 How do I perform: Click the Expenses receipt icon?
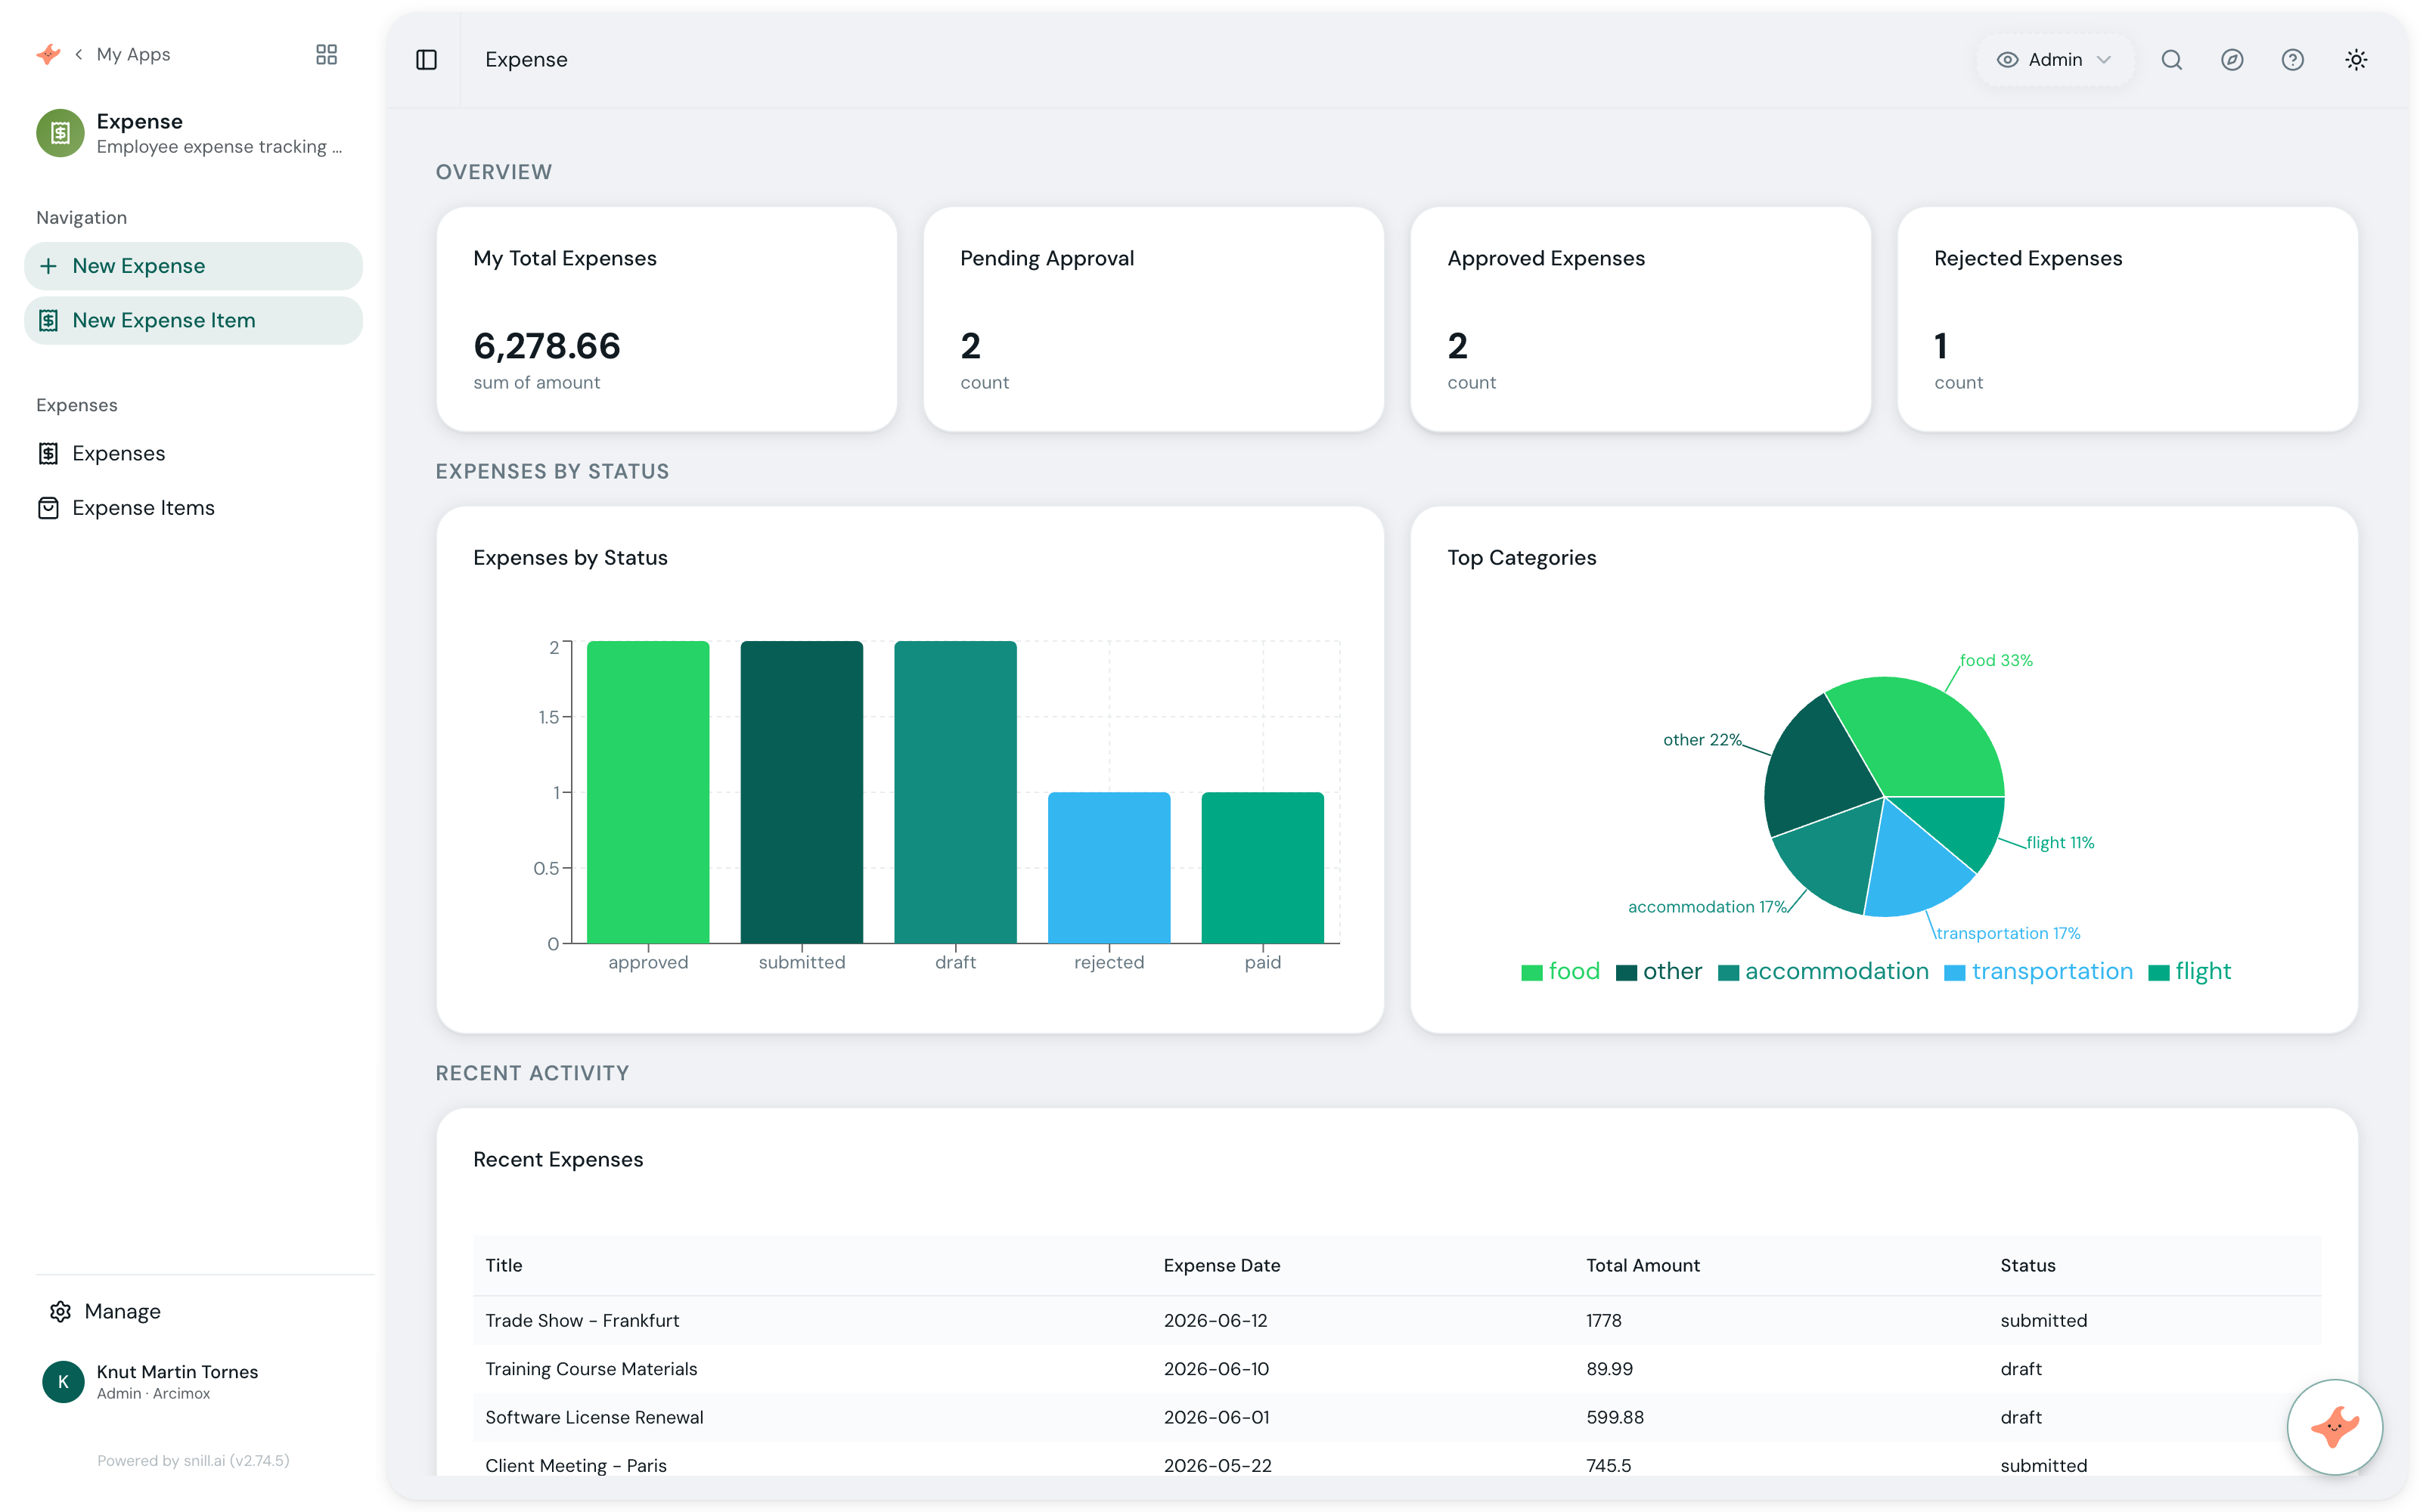(x=48, y=454)
